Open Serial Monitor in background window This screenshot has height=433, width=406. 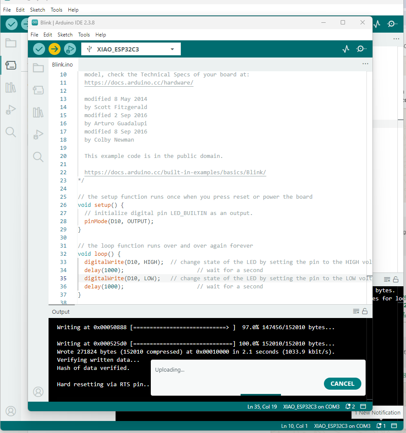pyautogui.click(x=392, y=24)
